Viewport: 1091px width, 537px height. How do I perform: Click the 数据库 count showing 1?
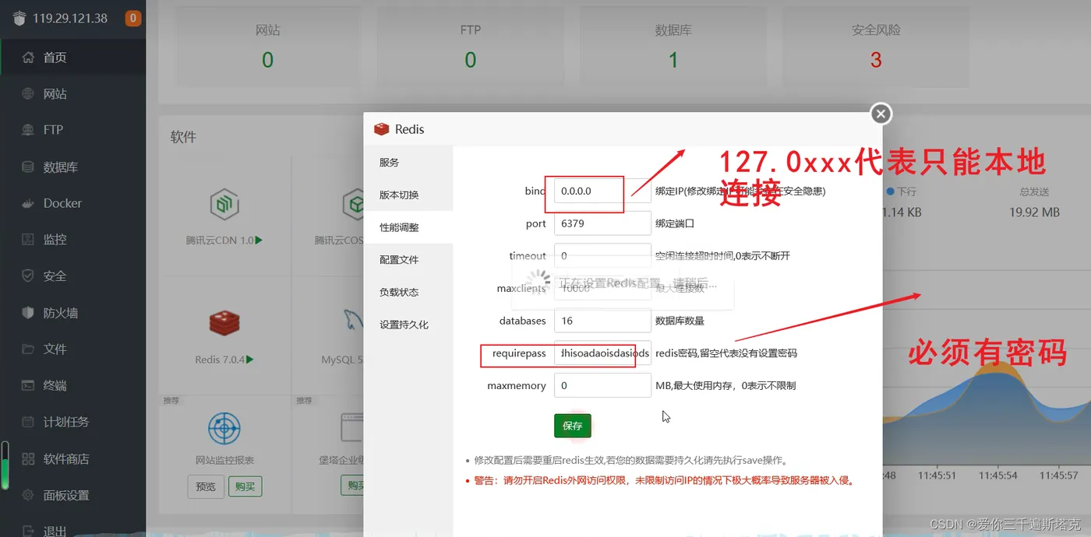(673, 60)
